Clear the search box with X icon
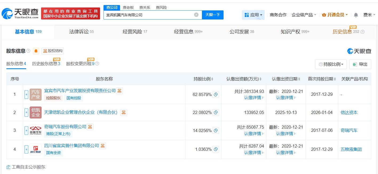Viewport: 378px width, 174px height. 196,15
